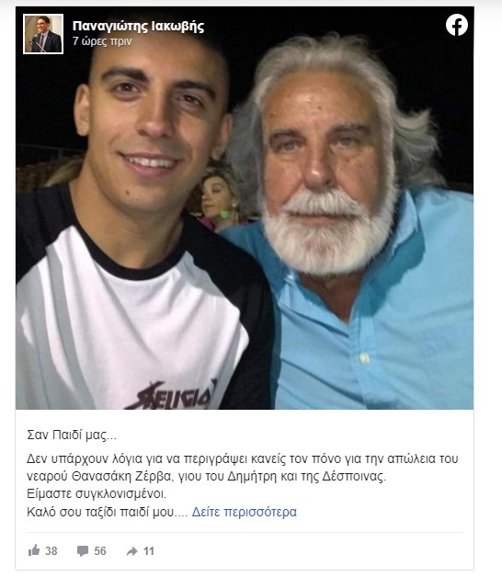Viewport: 502px width, 588px height.
Task: Click the comment bubble icon
Action: coord(83,551)
